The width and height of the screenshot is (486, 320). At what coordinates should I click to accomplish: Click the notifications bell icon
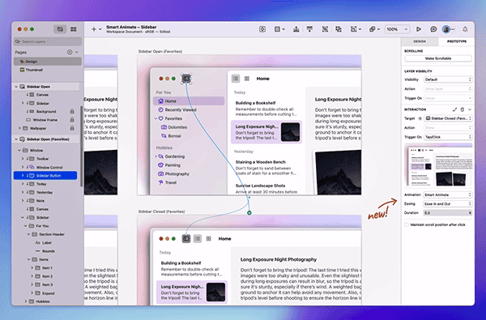point(465,29)
